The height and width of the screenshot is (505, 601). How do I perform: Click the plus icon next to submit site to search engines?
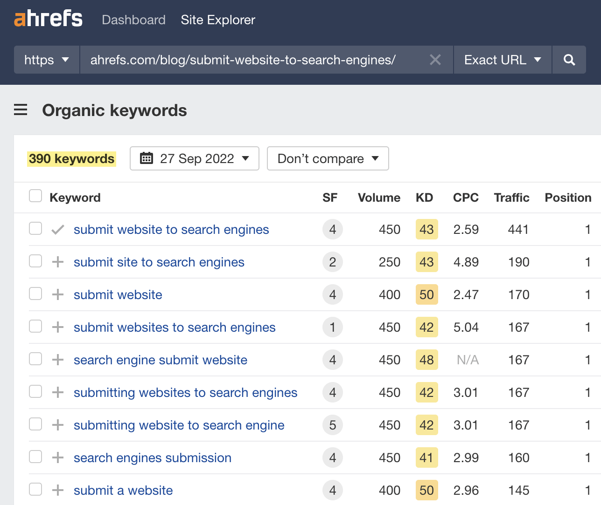57,262
